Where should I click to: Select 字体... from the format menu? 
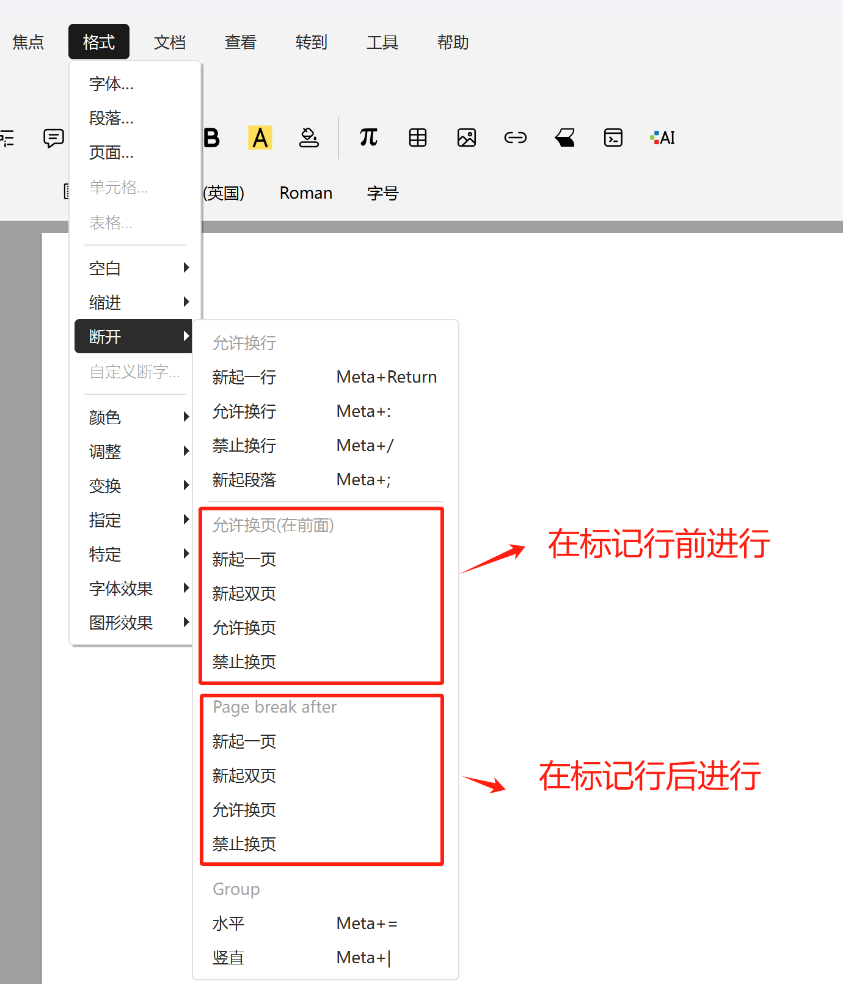111,84
